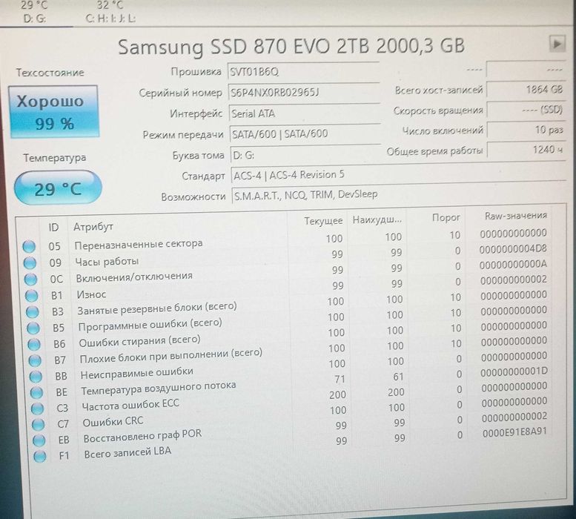Select the Включения/отключения row
The width and height of the screenshot is (576, 519).
(286, 271)
